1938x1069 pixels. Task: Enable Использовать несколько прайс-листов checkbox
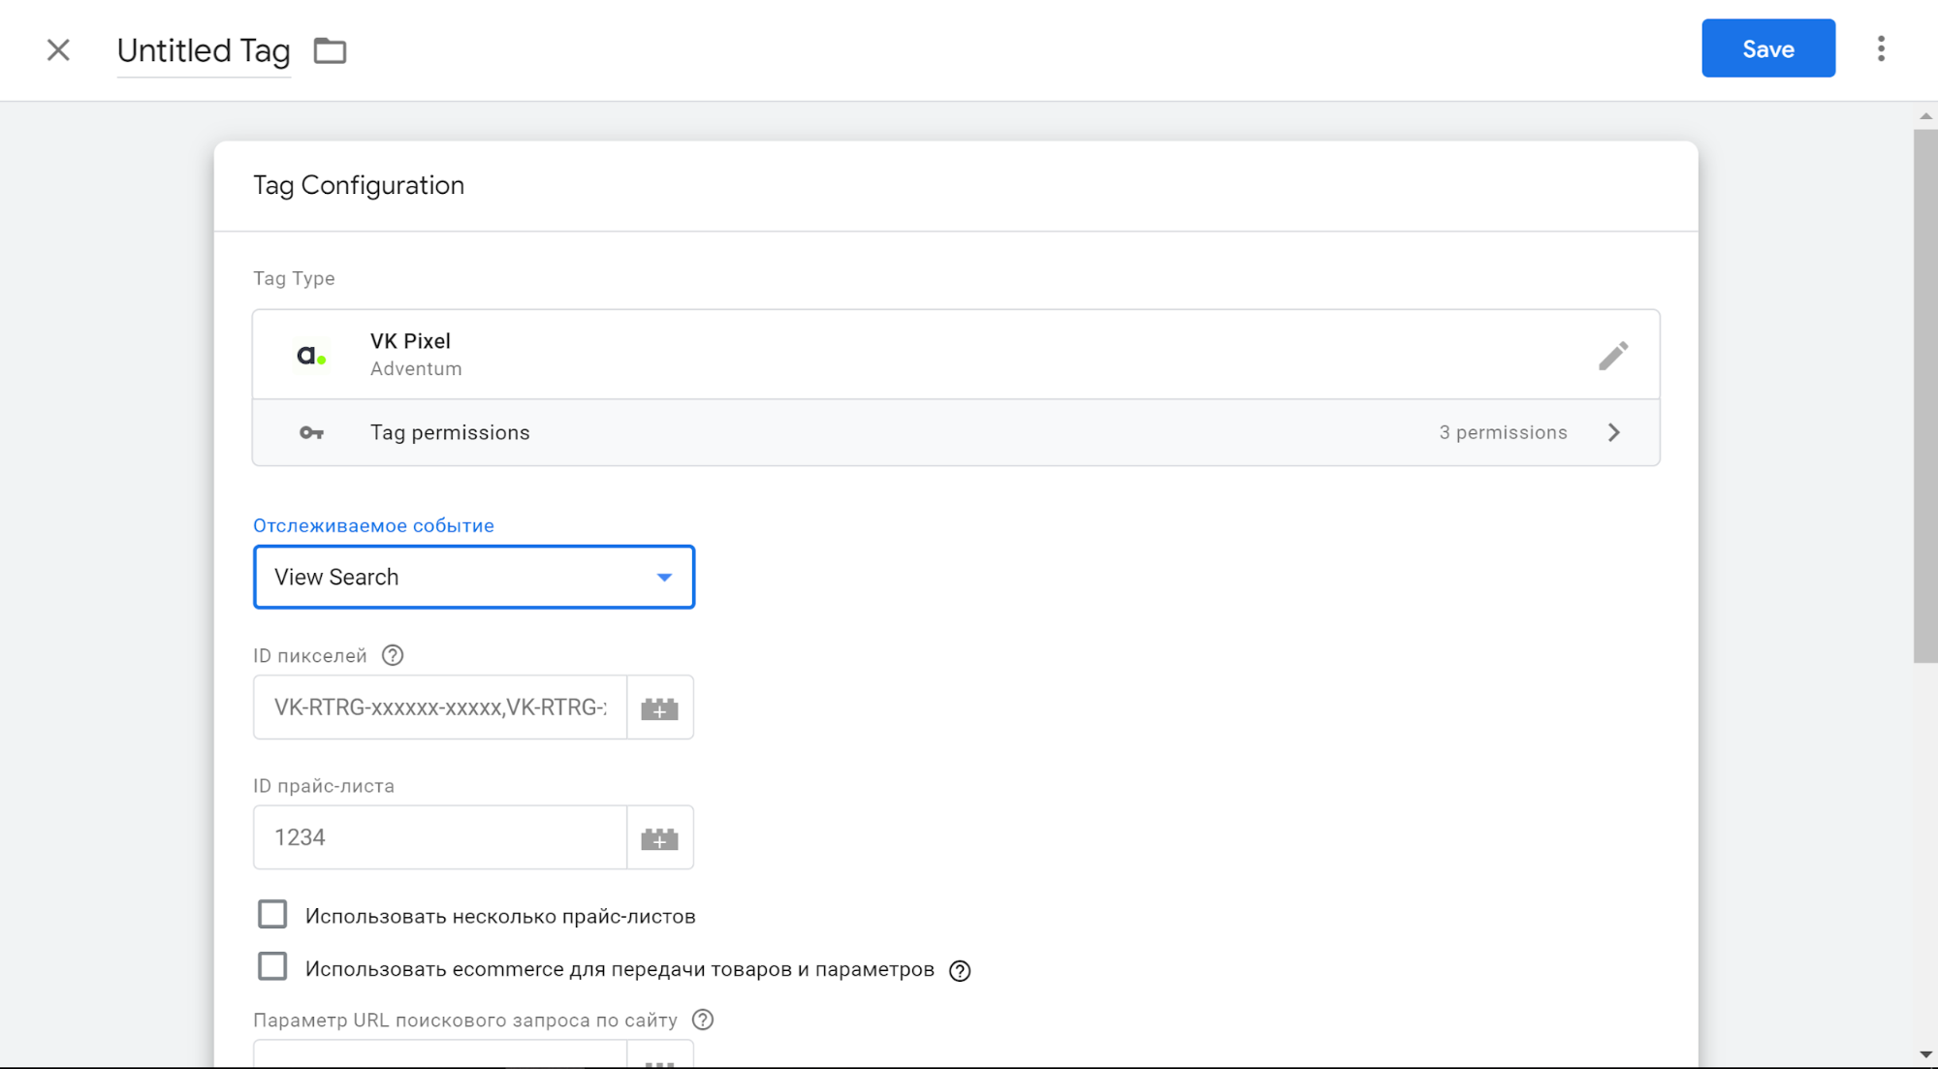pos(272,915)
